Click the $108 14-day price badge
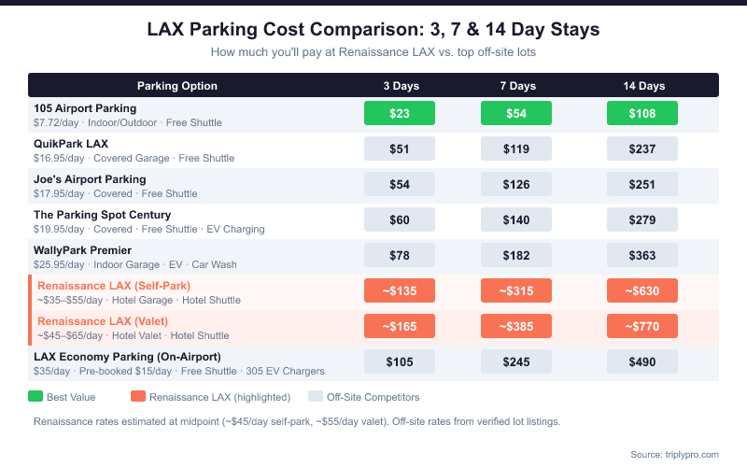 (642, 114)
